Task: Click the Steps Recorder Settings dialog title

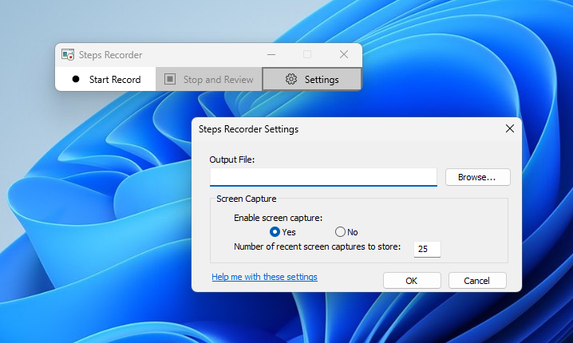Action: 248,129
